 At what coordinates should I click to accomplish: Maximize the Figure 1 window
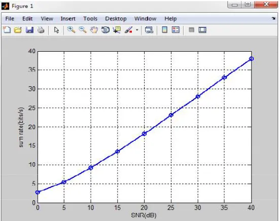click(248, 4)
